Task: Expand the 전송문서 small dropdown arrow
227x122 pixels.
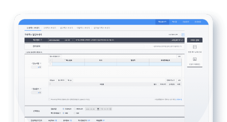Action: 41,89
